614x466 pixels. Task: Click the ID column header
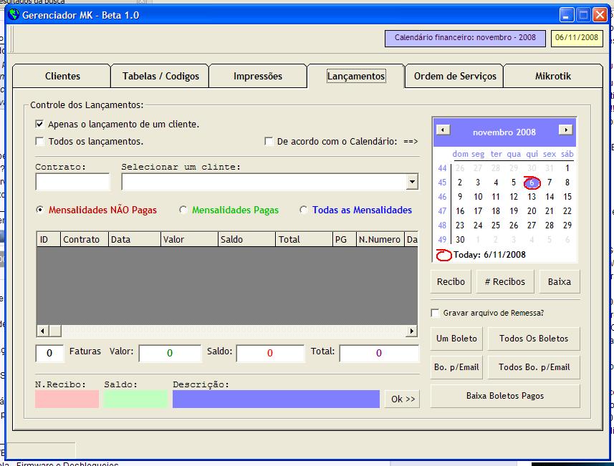(48, 239)
